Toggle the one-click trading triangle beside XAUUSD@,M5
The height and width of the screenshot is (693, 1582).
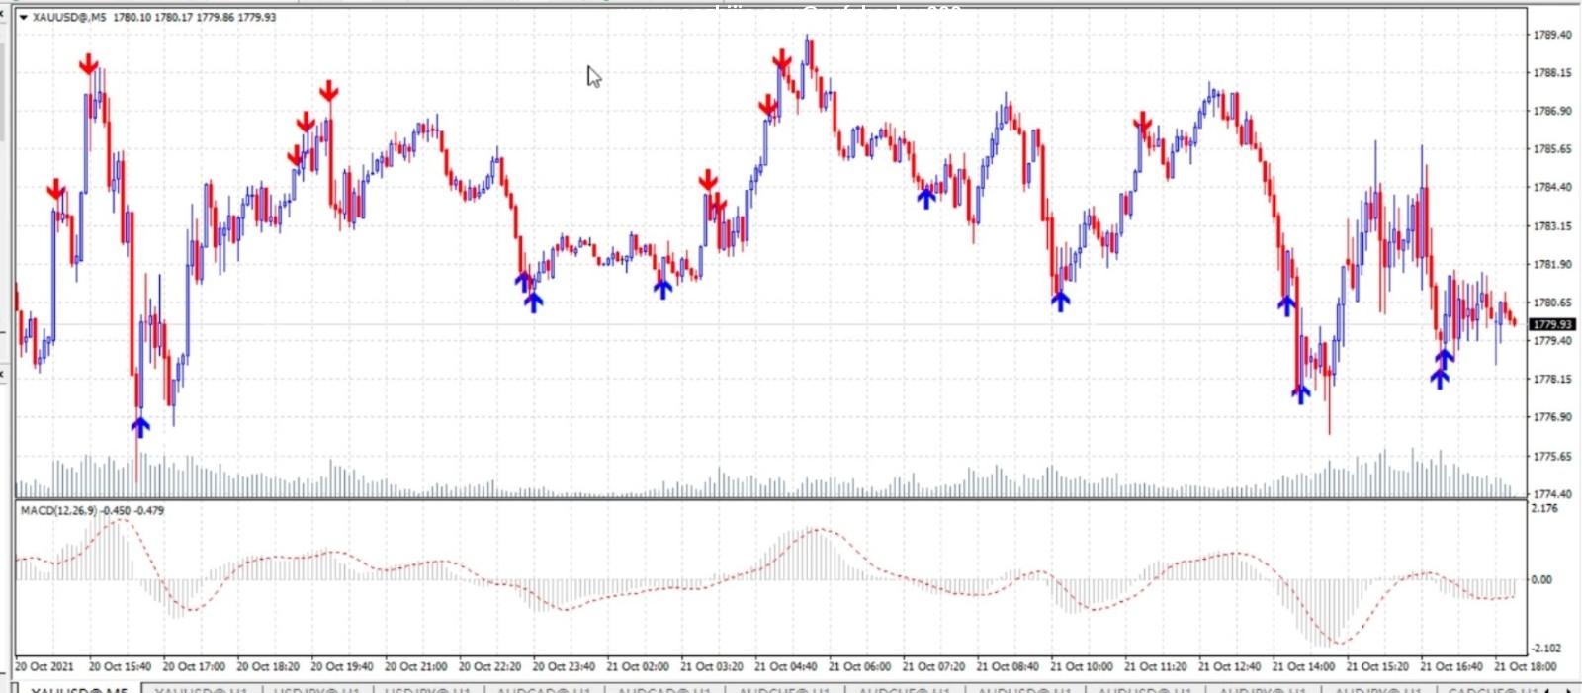pyautogui.click(x=24, y=17)
